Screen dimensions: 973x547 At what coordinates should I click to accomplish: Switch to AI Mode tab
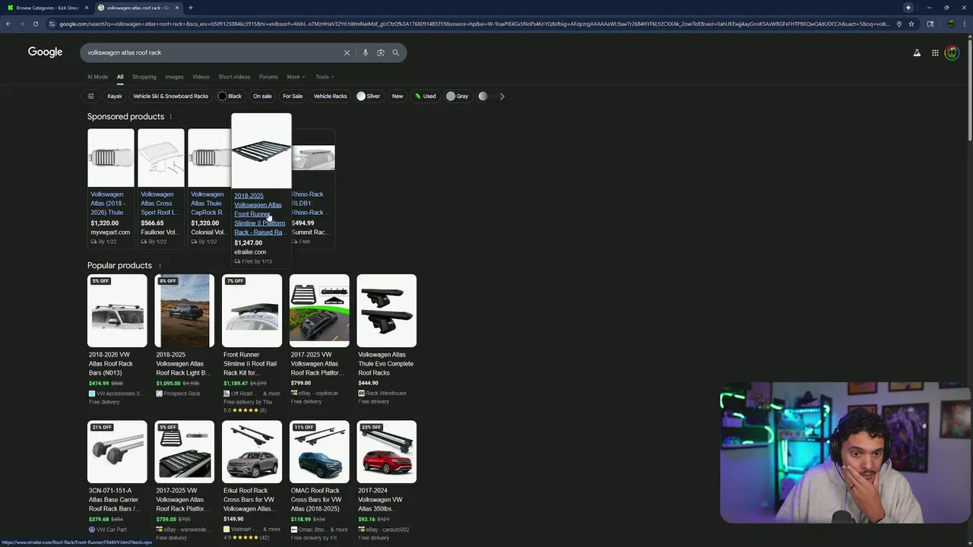[x=97, y=77]
